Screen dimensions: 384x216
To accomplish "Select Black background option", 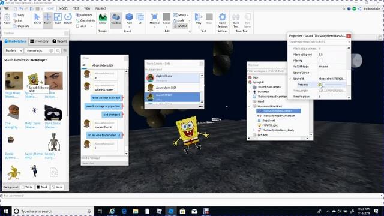I will pos(42,187).
